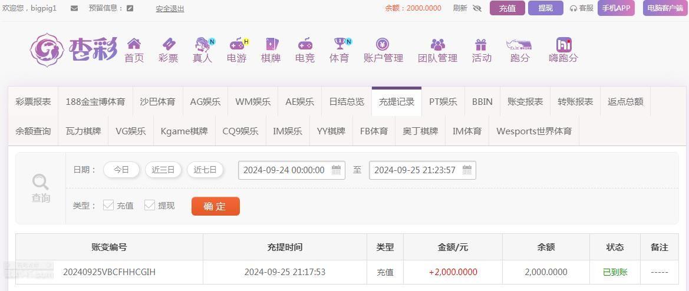This screenshot has height=291, width=689.
Task: Switch to PT娱乐 tab
Action: tap(443, 102)
